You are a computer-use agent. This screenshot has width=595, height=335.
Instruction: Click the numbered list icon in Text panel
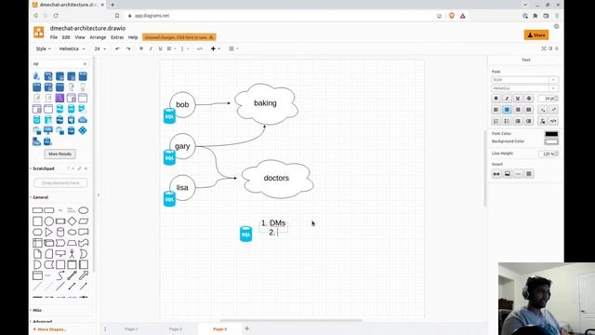[496, 121]
